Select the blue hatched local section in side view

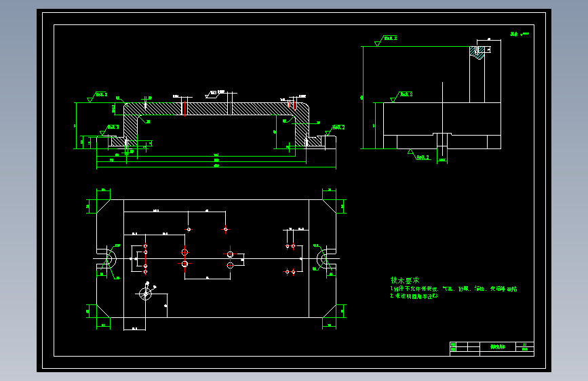click(477, 52)
